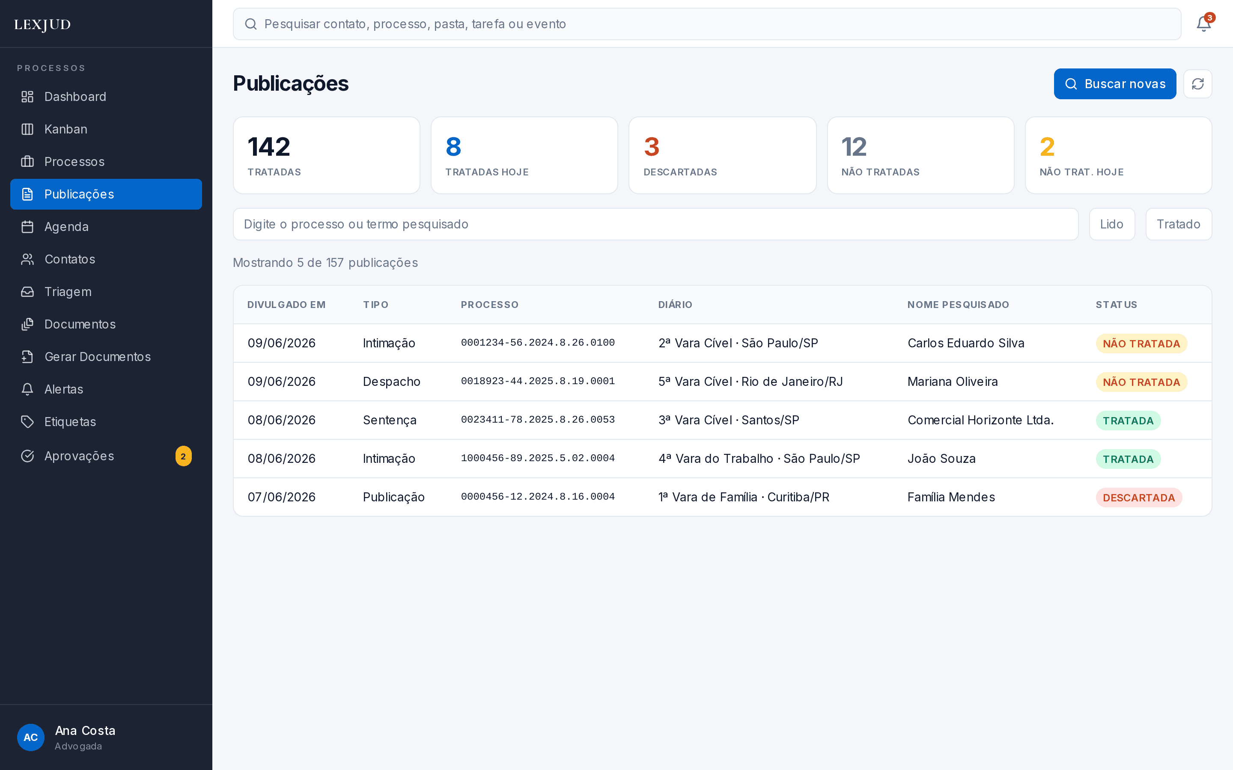
Task: Click the Gerar Documentos file-plus icon
Action: tap(27, 357)
